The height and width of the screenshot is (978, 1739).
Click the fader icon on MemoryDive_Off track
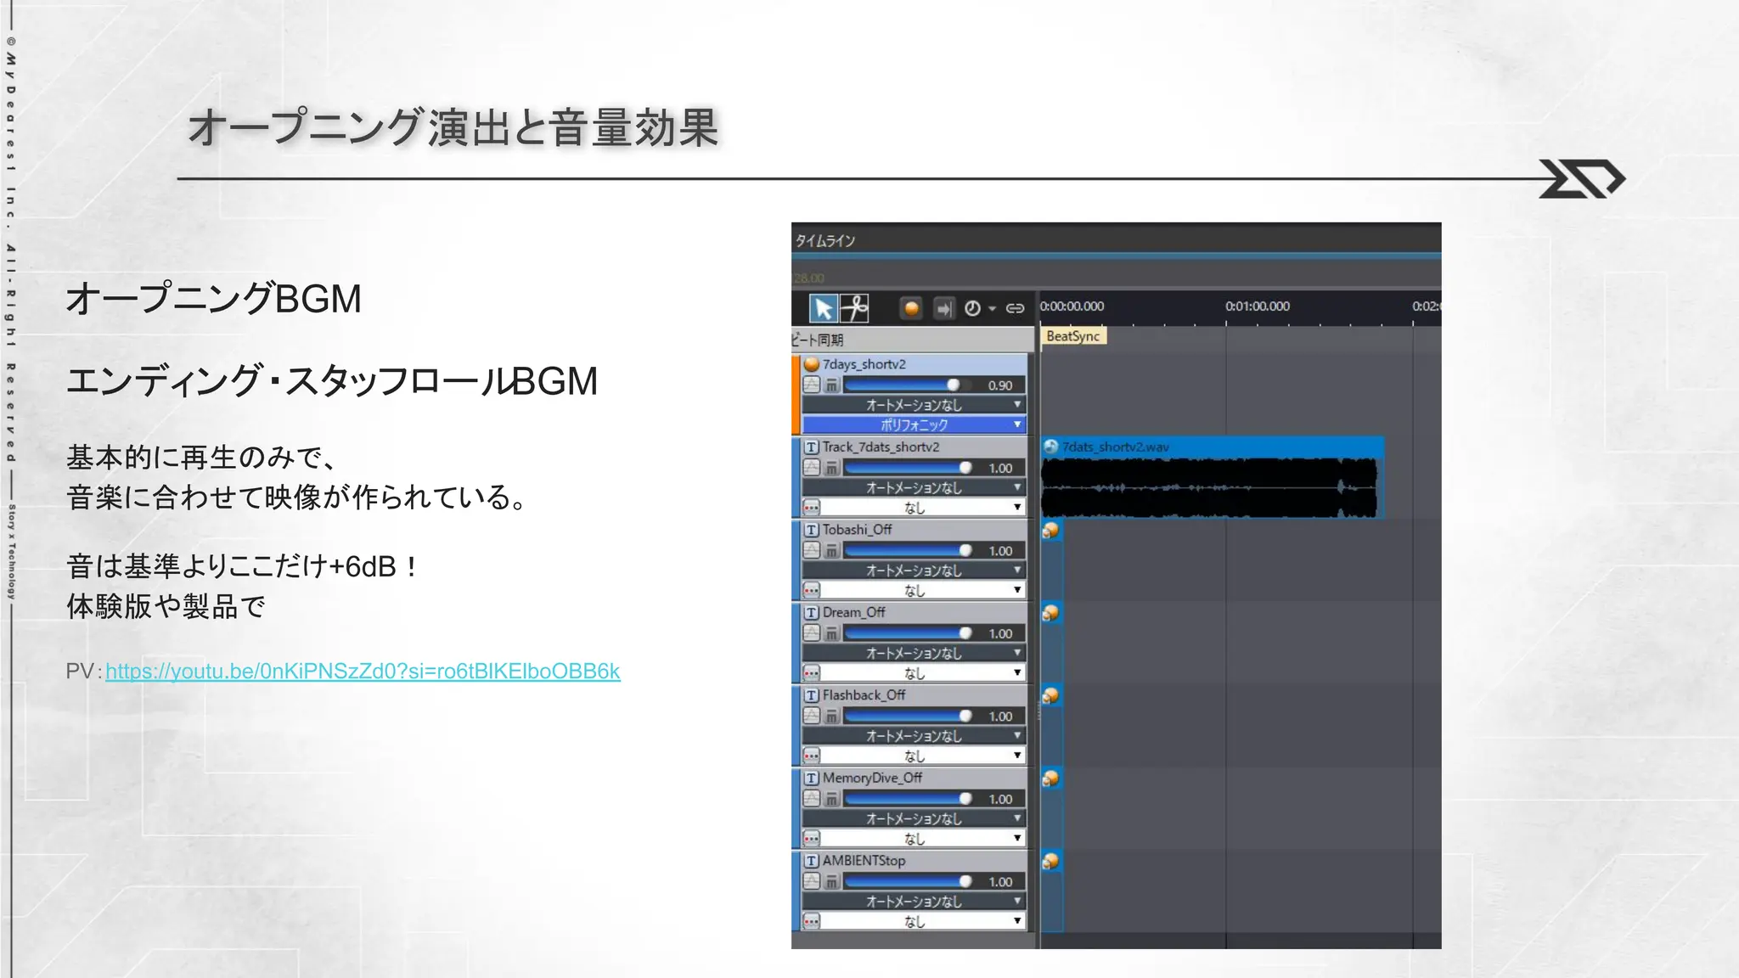[831, 799]
